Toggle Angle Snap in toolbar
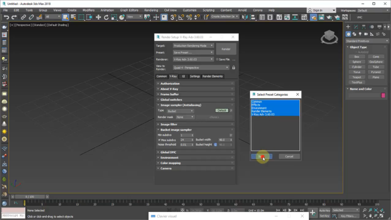 click(181, 17)
